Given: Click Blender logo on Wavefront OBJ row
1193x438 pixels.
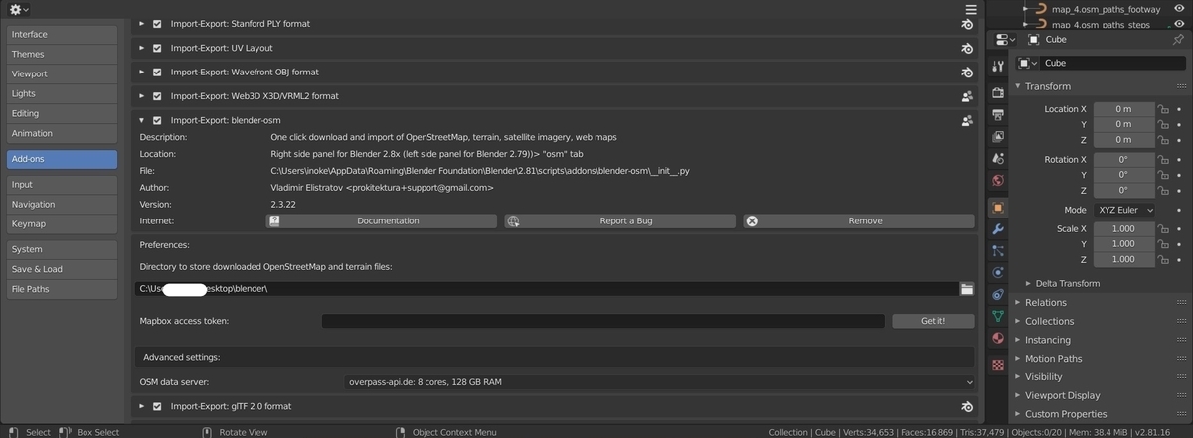Looking at the screenshot, I should [x=966, y=73].
